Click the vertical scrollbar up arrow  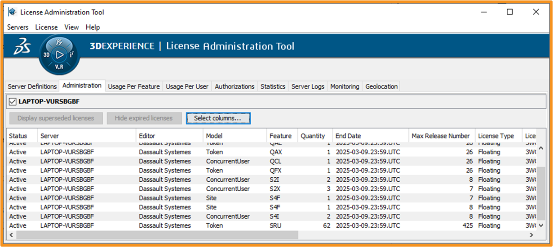[x=541, y=147]
